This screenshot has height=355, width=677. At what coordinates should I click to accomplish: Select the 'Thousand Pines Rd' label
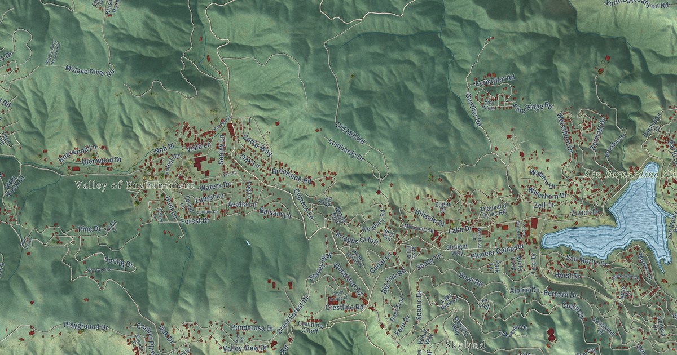[493, 211]
